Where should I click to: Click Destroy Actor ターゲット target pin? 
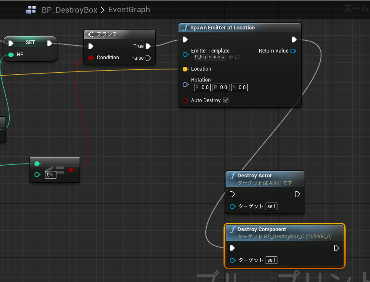point(233,207)
